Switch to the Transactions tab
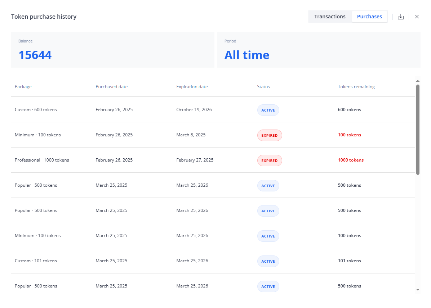 (330, 17)
